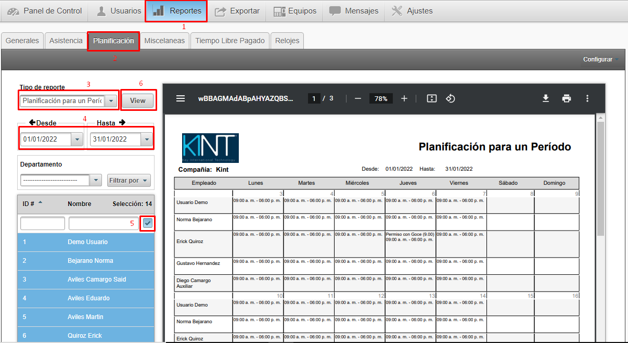Open the Desde date picker dropdown
The image size is (628, 343).
coord(77,139)
